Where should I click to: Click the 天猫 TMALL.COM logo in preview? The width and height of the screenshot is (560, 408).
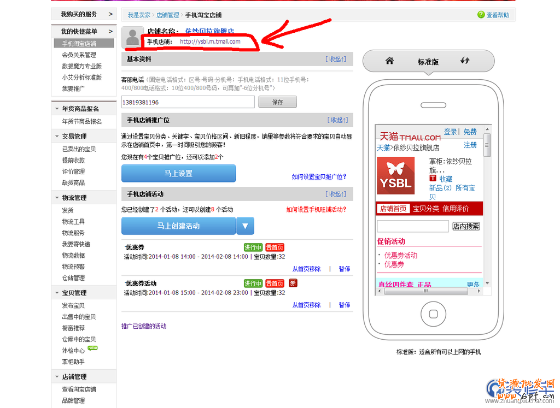click(410, 137)
